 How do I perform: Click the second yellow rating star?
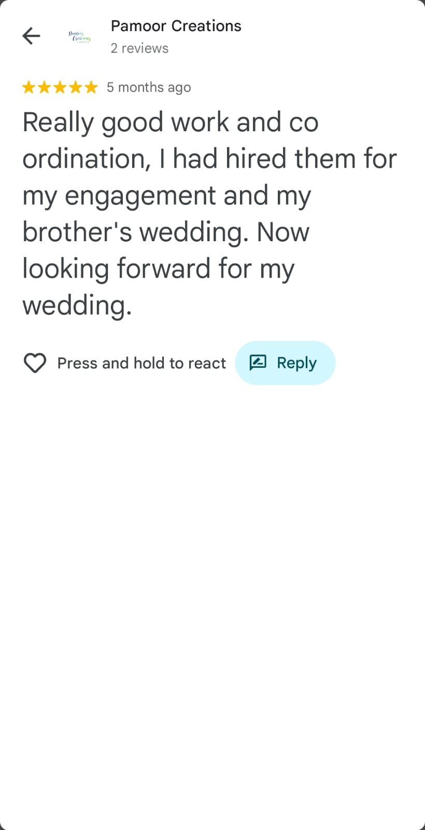click(x=44, y=87)
